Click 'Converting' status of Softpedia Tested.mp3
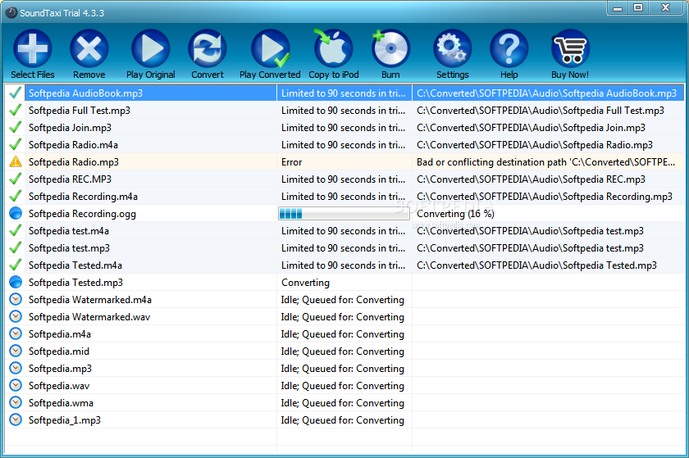 [x=305, y=283]
